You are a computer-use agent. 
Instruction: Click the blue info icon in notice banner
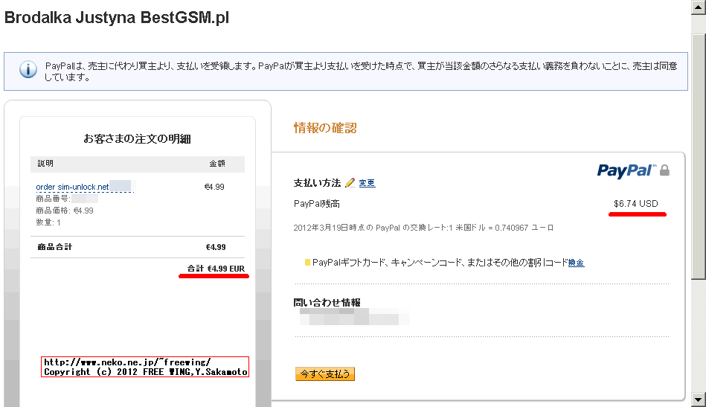[x=28, y=70]
